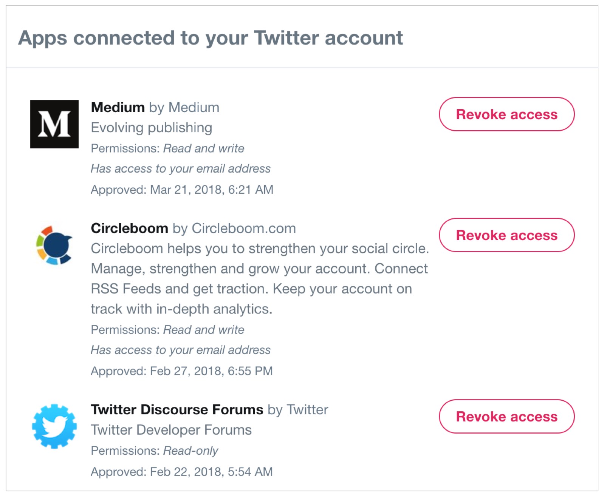Open the Twitter Discourse Forums name link
The width and height of the screenshot is (607, 497).
pyautogui.click(x=177, y=410)
